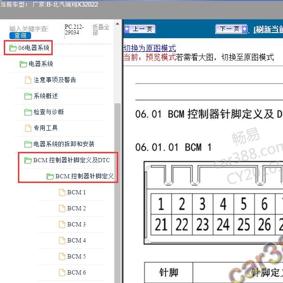Click the PC.212-29034 code text
Image resolution: width=283 pixels, height=283 pixels.
pyautogui.click(x=74, y=30)
